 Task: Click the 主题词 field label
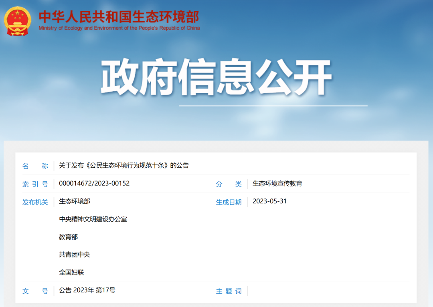[229, 291]
